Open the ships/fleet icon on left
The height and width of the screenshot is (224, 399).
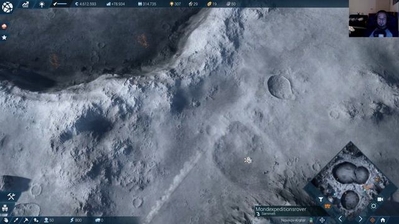(4, 208)
